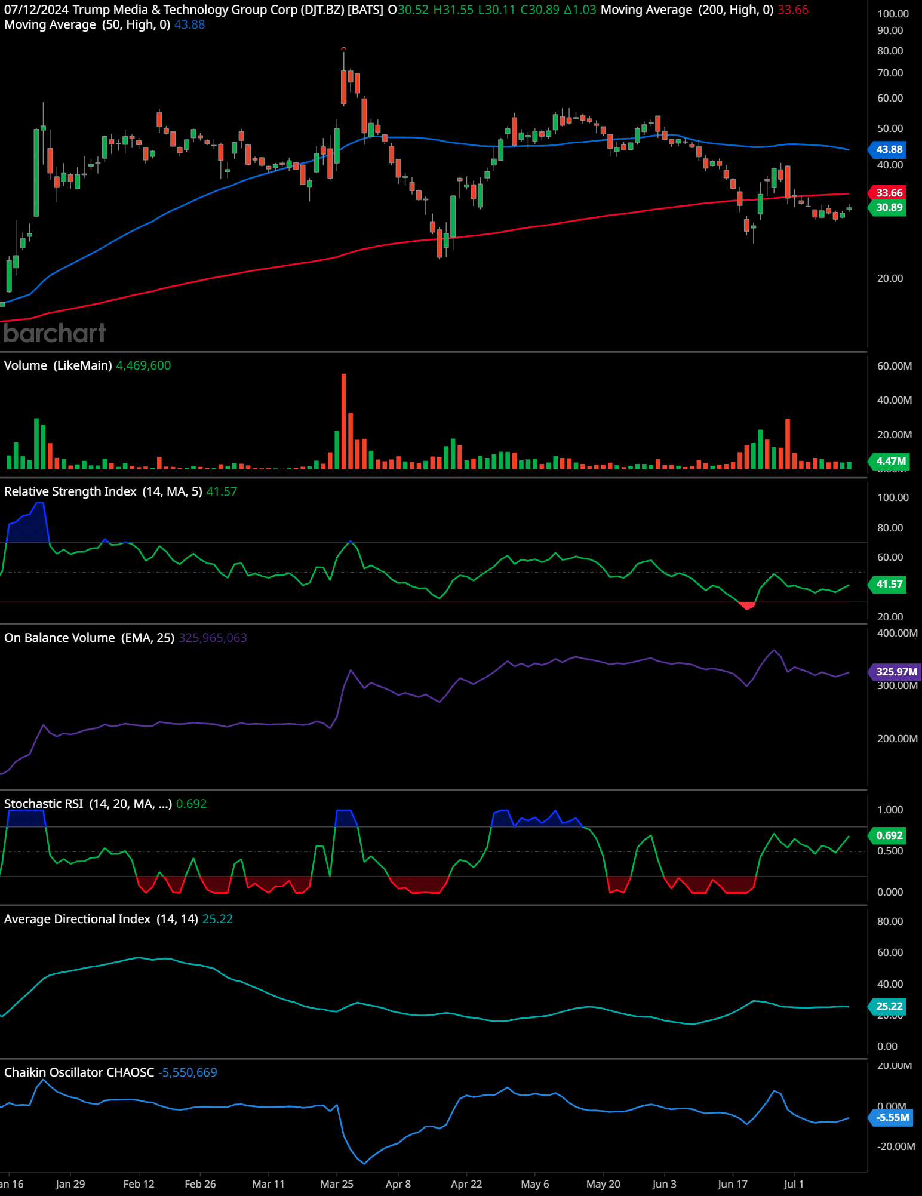Image resolution: width=922 pixels, height=1196 pixels.
Task: Click the teal 25.22 ADX marker
Action: [x=889, y=1007]
